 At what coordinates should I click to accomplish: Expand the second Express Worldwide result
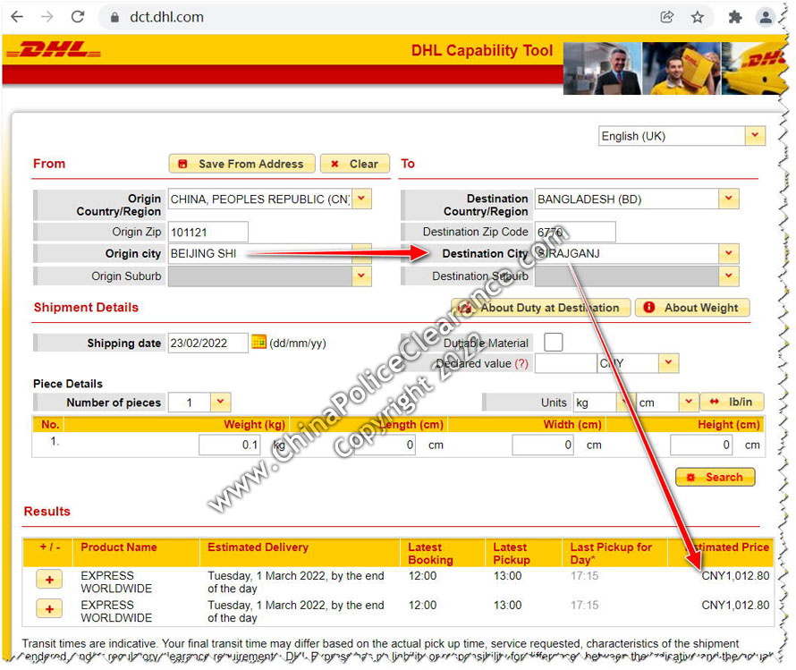(x=49, y=608)
